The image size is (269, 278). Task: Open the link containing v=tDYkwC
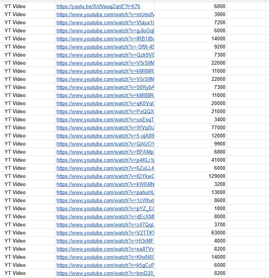pos(105,176)
